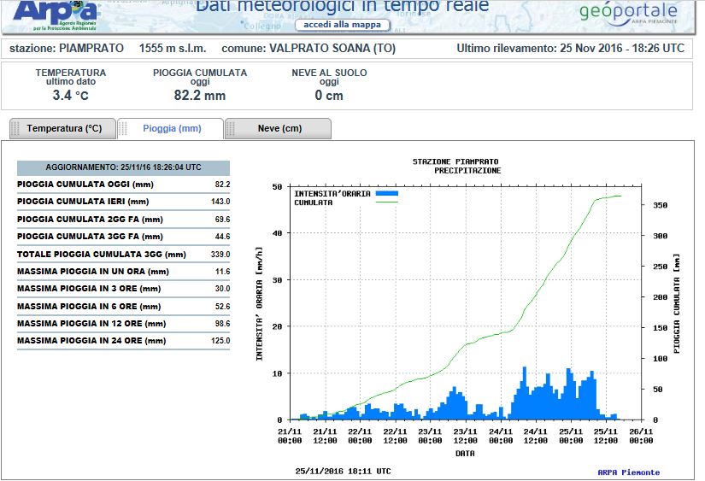Click the Totale Pioggia Cumulata 3GG row
Screen dimensions: 705x481
point(123,255)
